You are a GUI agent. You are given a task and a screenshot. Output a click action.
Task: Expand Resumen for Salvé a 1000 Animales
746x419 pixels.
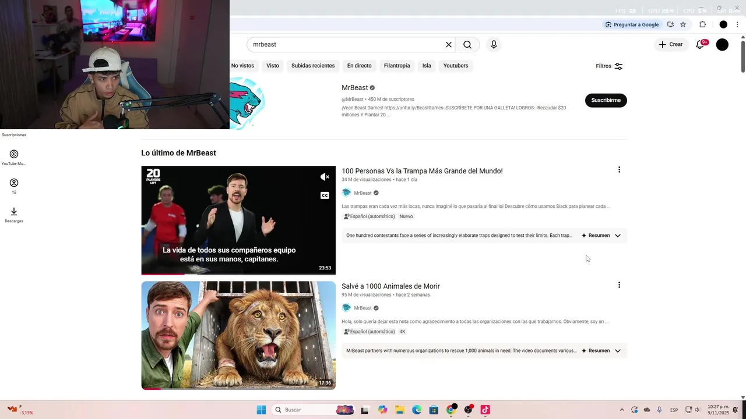tap(601, 351)
